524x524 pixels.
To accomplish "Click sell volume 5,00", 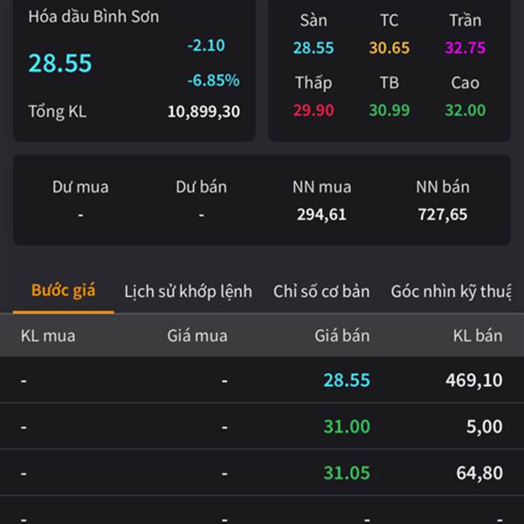I will tap(484, 427).
